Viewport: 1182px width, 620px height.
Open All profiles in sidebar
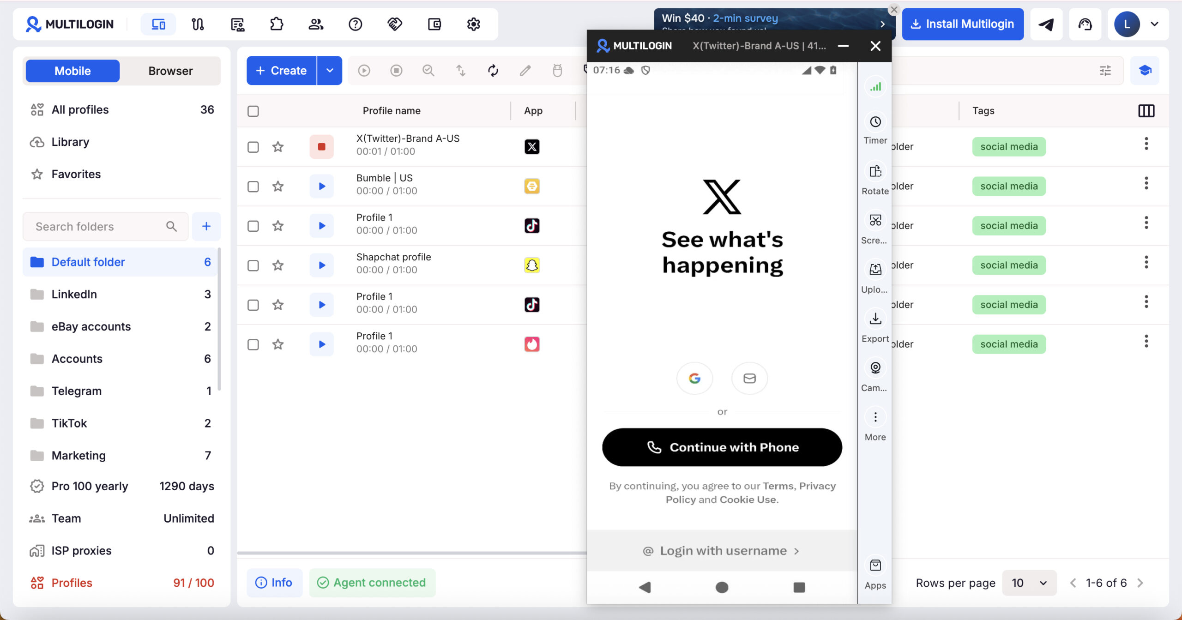(x=122, y=110)
